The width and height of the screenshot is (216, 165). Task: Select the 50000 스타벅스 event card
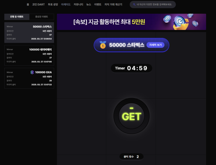[x=29, y=33]
